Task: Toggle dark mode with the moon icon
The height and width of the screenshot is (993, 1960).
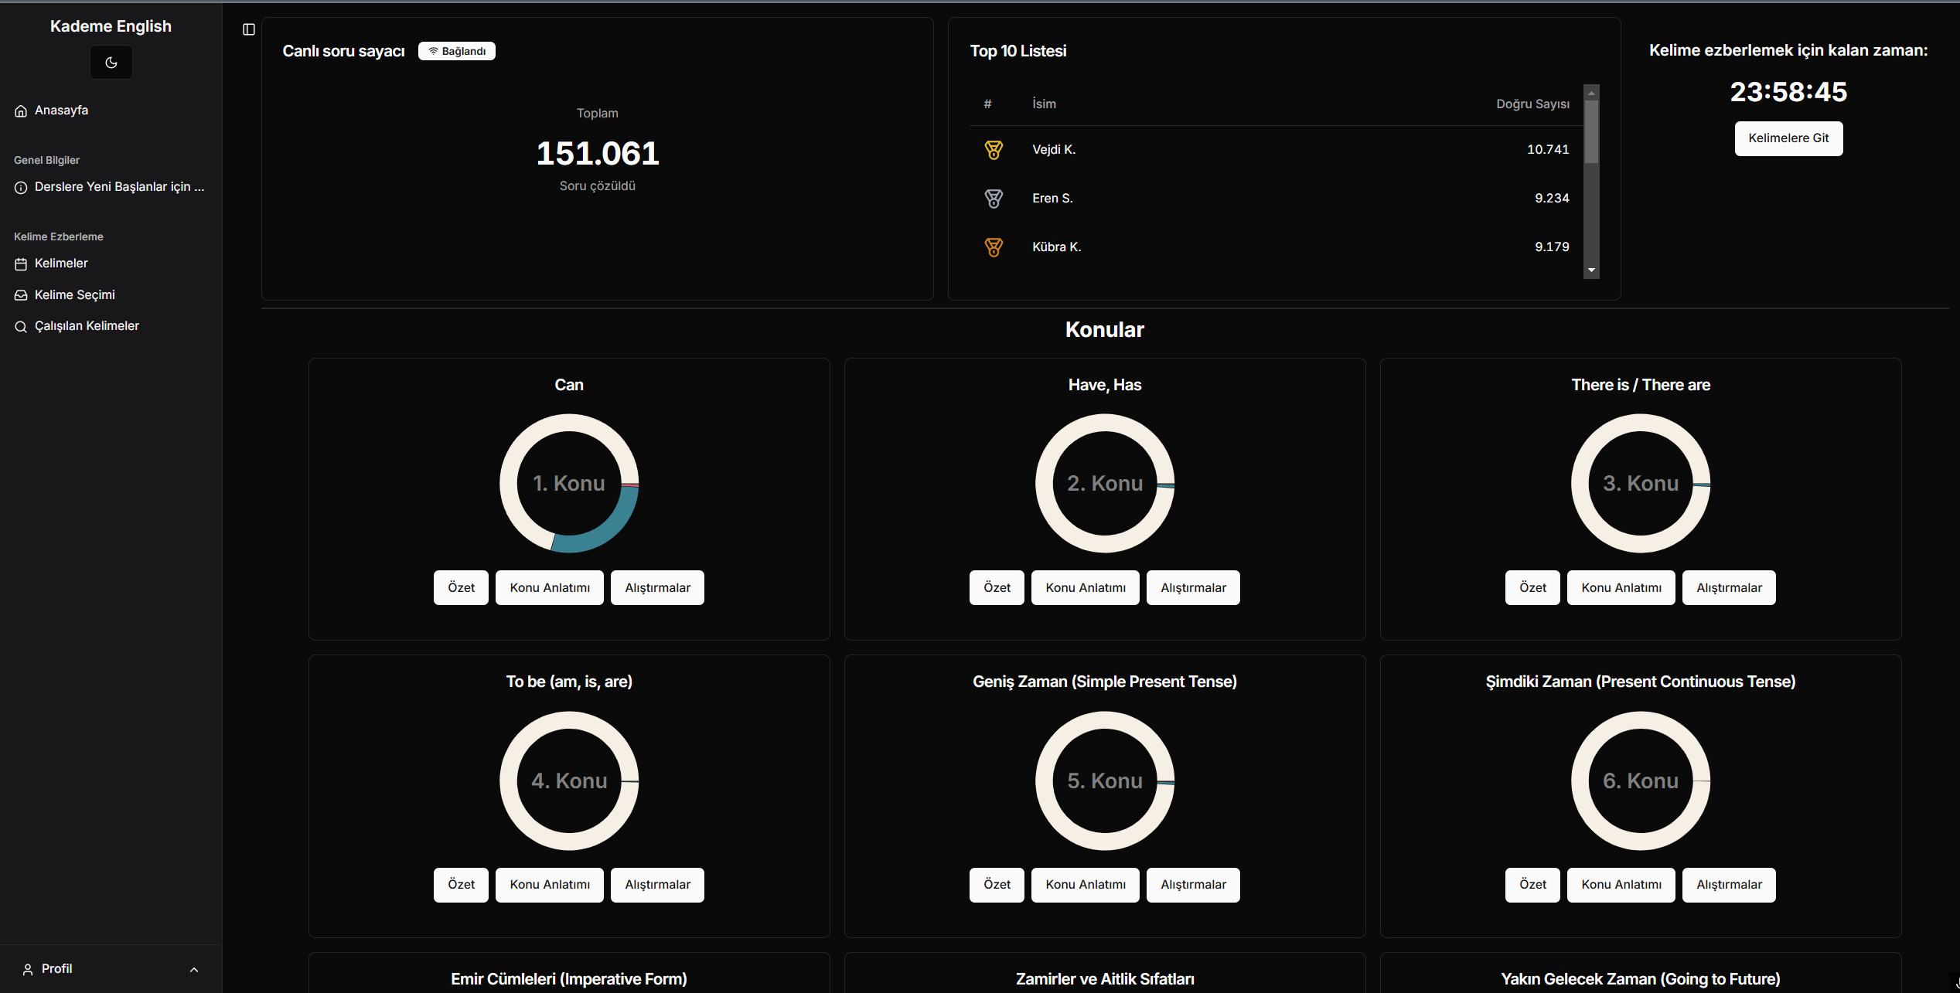Action: pyautogui.click(x=111, y=63)
